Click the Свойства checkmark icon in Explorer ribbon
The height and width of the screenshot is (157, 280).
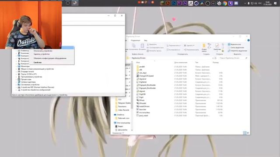(217, 45)
